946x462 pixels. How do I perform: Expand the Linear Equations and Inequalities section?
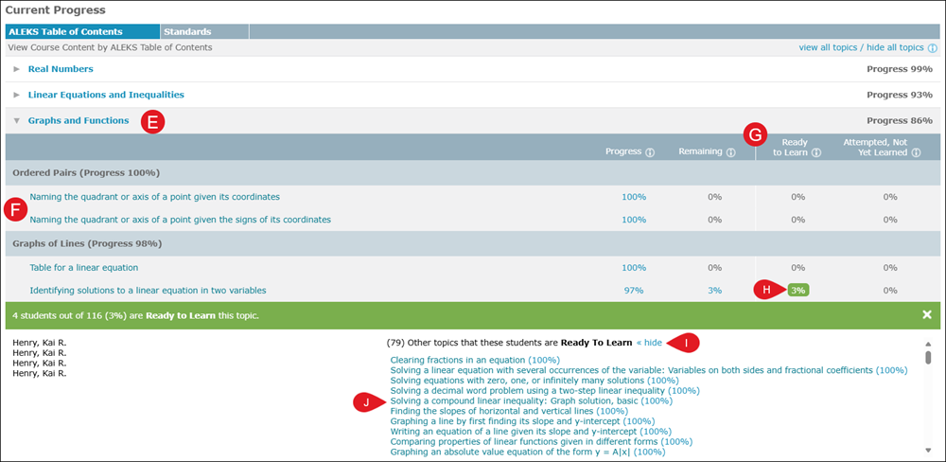tap(16, 95)
